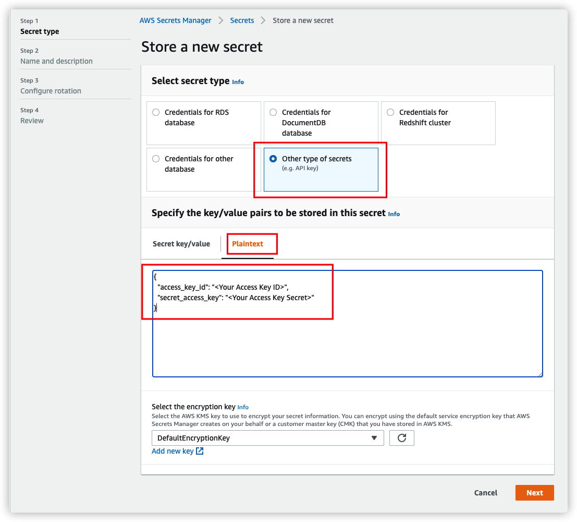Click the breadcrumb chevron after AWS Secrets Manager
Image resolution: width=577 pixels, height=522 pixels.
point(221,20)
